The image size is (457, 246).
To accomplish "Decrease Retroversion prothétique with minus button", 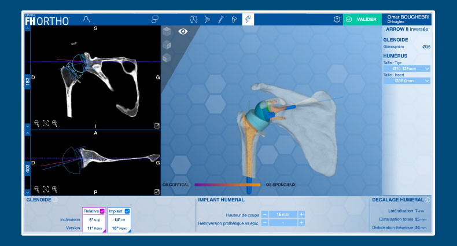I will (x=264, y=222).
